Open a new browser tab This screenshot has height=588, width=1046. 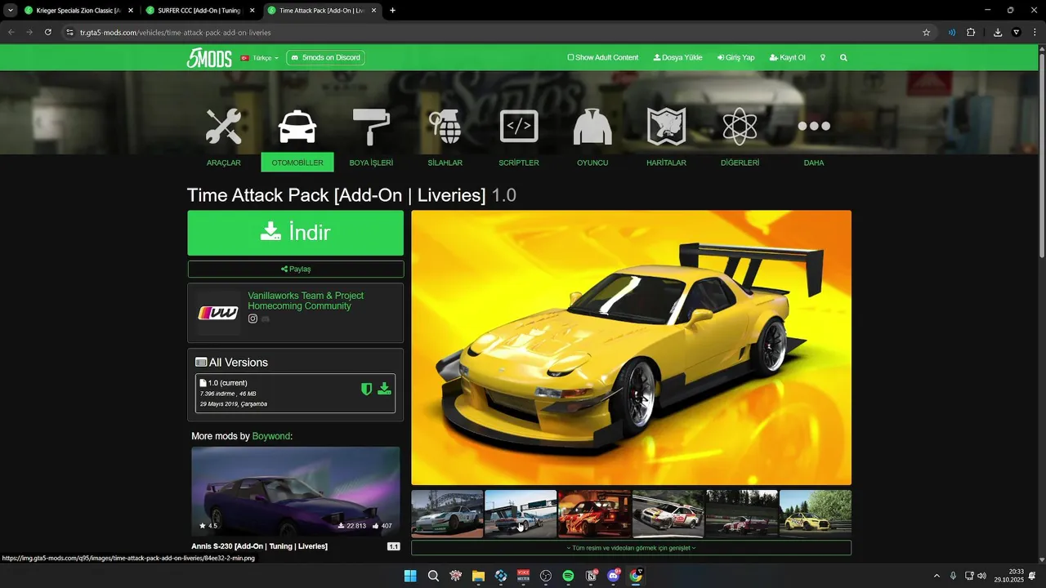click(x=393, y=11)
